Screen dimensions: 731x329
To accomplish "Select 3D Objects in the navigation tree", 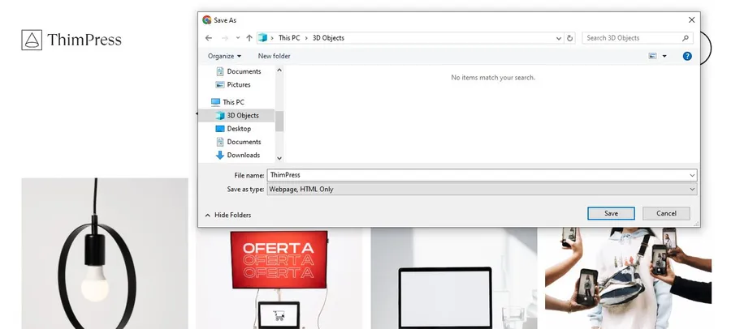I will click(237, 115).
